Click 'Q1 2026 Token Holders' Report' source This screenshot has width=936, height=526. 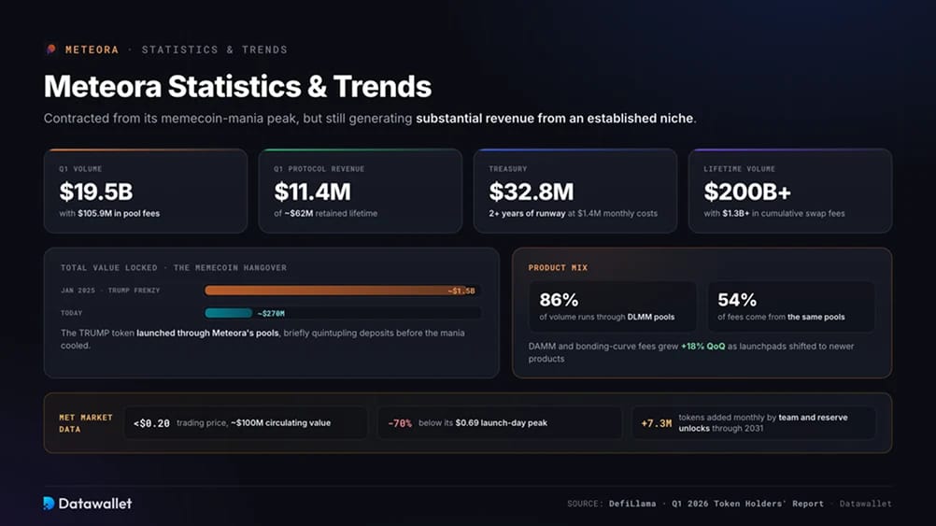(748, 504)
